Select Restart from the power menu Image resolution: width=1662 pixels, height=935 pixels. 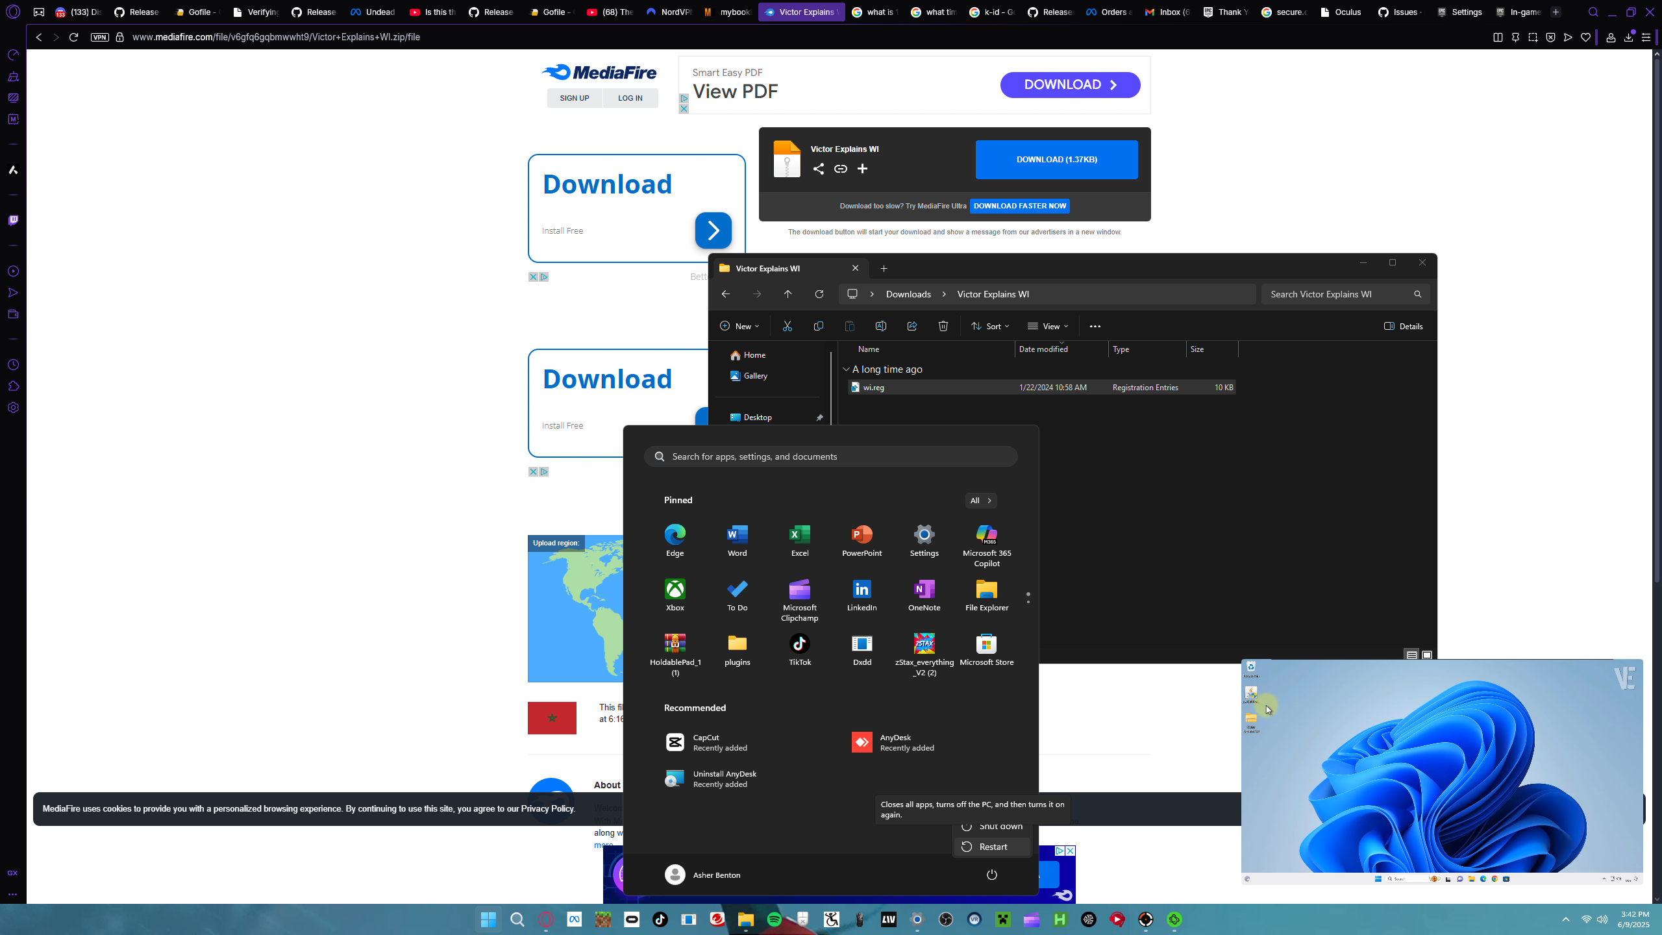point(992,847)
